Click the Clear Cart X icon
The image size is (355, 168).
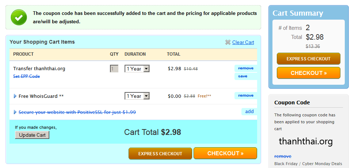[x=228, y=43]
